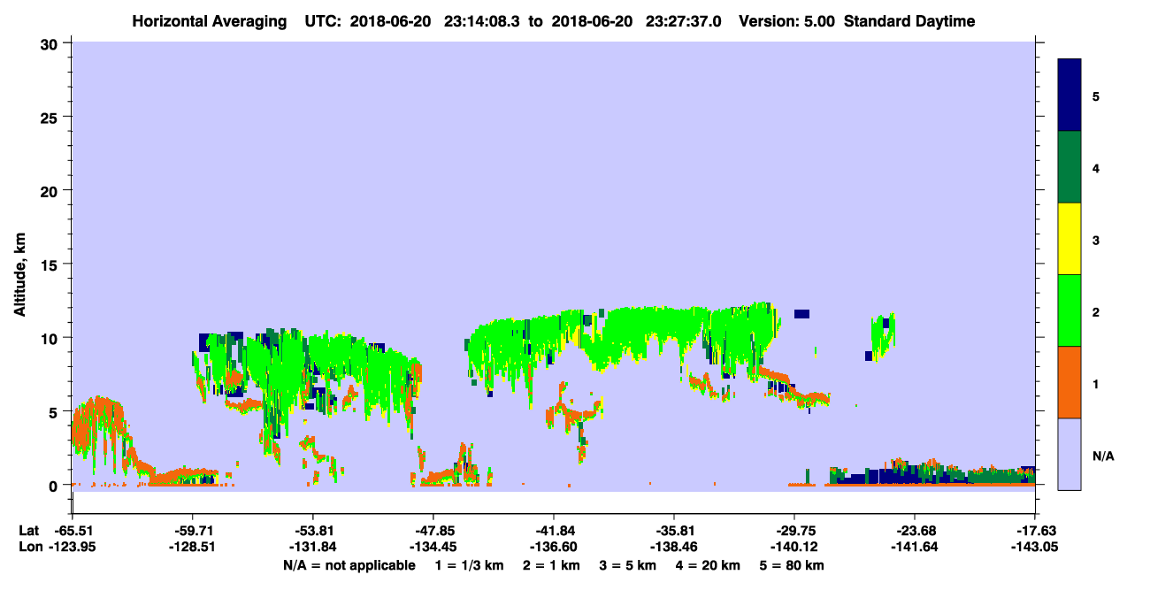The width and height of the screenshot is (1150, 590).
Task: Click the latitude value -35.81
Action: pyautogui.click(x=674, y=531)
